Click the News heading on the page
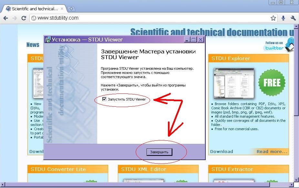299x188 pixels. (33, 45)
